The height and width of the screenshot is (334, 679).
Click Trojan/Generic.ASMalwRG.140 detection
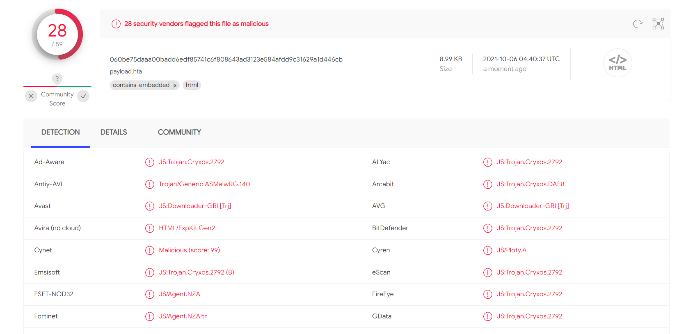point(204,184)
